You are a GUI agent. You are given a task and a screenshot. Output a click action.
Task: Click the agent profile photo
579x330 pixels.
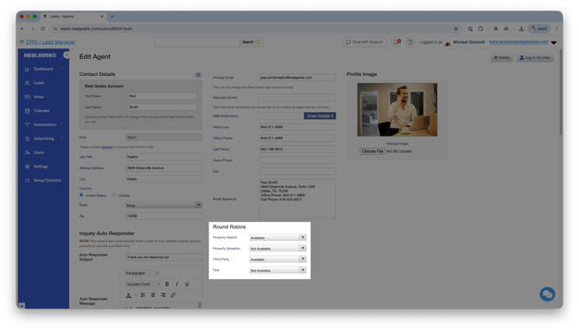click(398, 110)
